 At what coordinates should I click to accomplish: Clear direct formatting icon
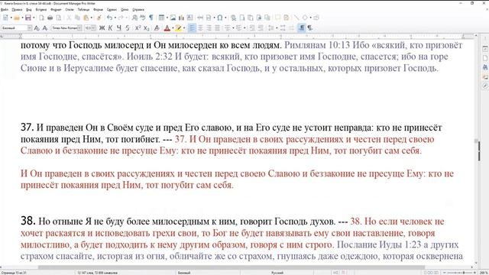click(x=157, y=28)
